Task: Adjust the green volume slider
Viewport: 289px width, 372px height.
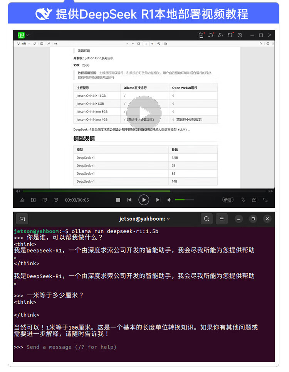Action: 185,200
